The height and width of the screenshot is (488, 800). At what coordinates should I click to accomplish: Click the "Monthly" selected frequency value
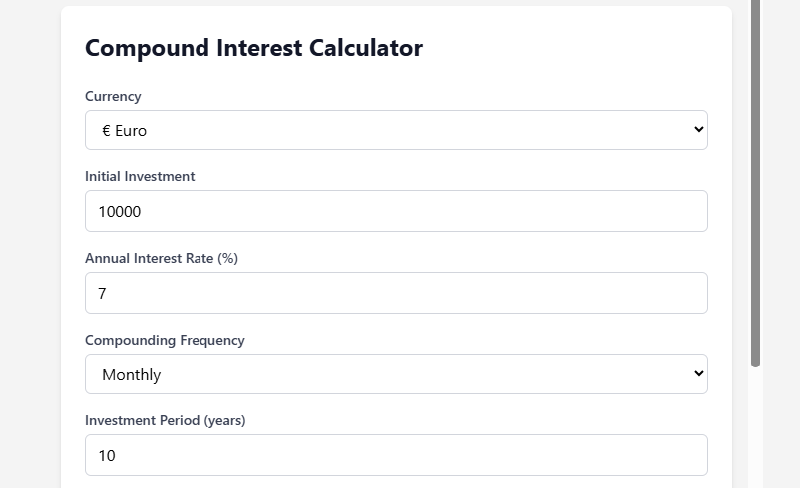[x=131, y=375]
